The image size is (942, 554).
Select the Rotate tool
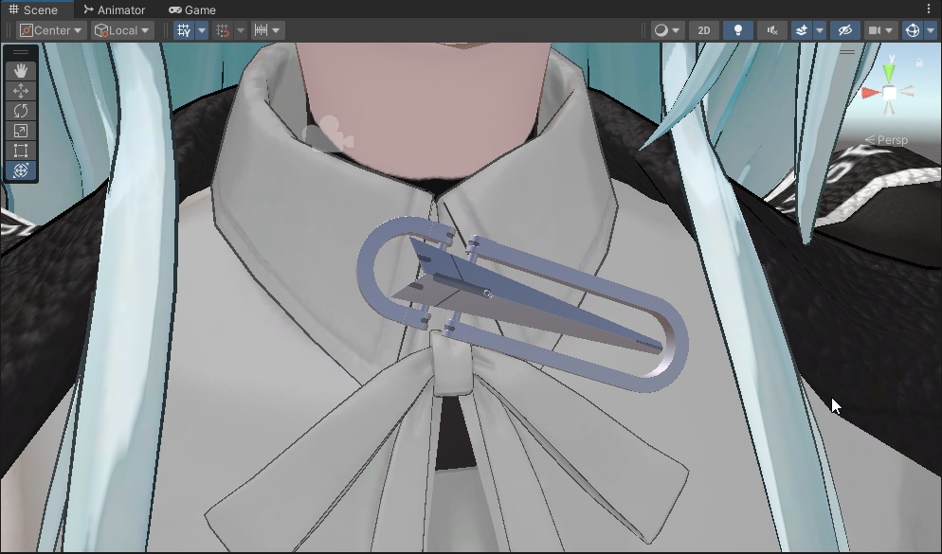21,111
